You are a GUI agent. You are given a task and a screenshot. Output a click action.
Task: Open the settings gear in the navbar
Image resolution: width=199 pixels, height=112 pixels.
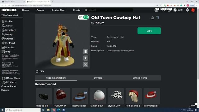pyautogui.click(x=187, y=10)
